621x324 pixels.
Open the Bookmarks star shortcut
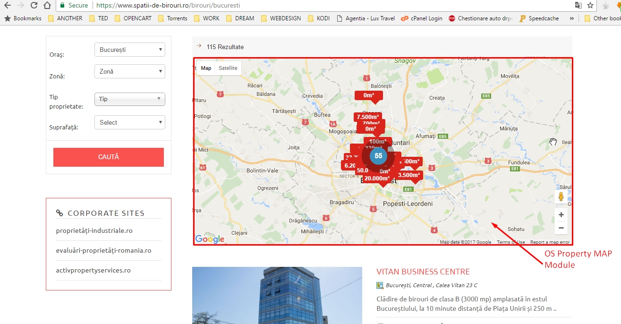[x=23, y=18]
